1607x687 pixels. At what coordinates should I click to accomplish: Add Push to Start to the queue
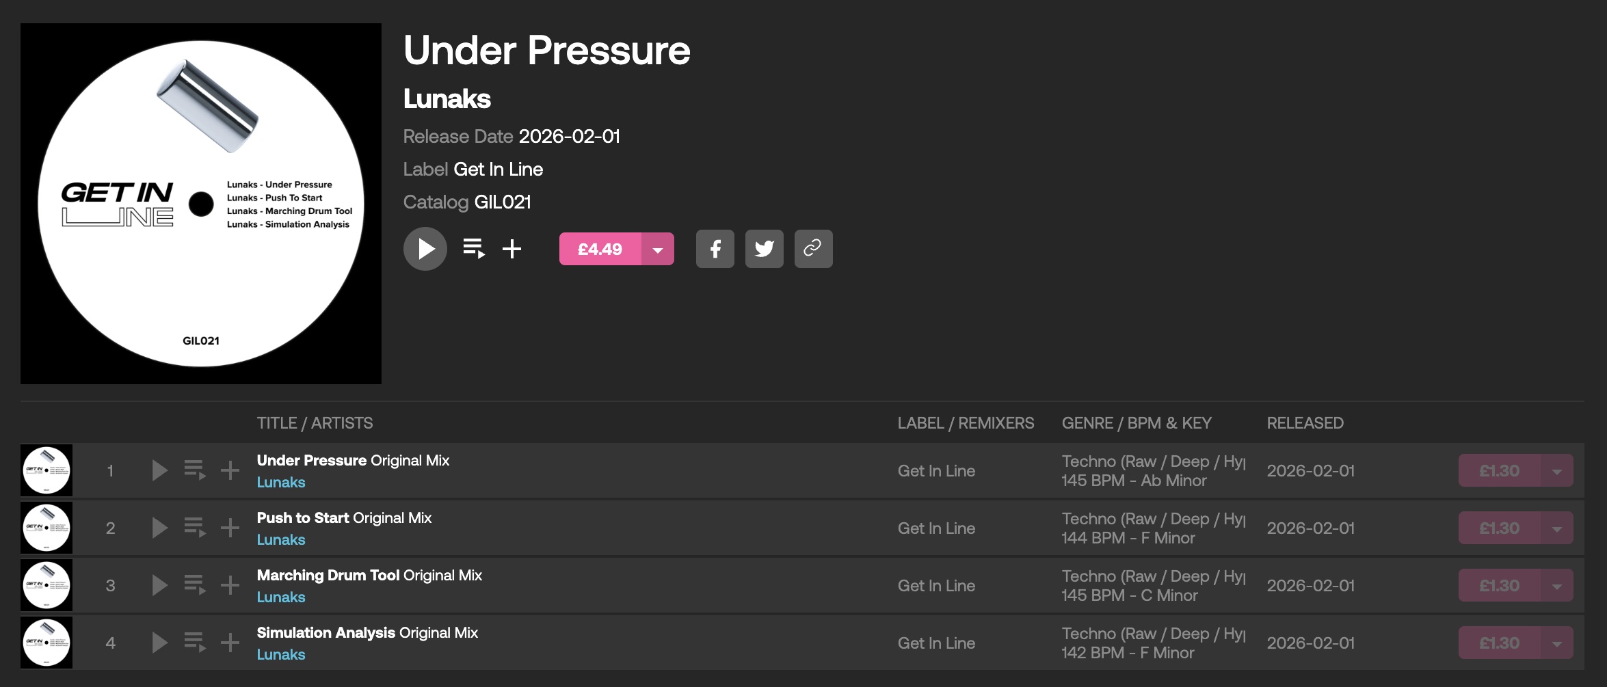point(195,528)
